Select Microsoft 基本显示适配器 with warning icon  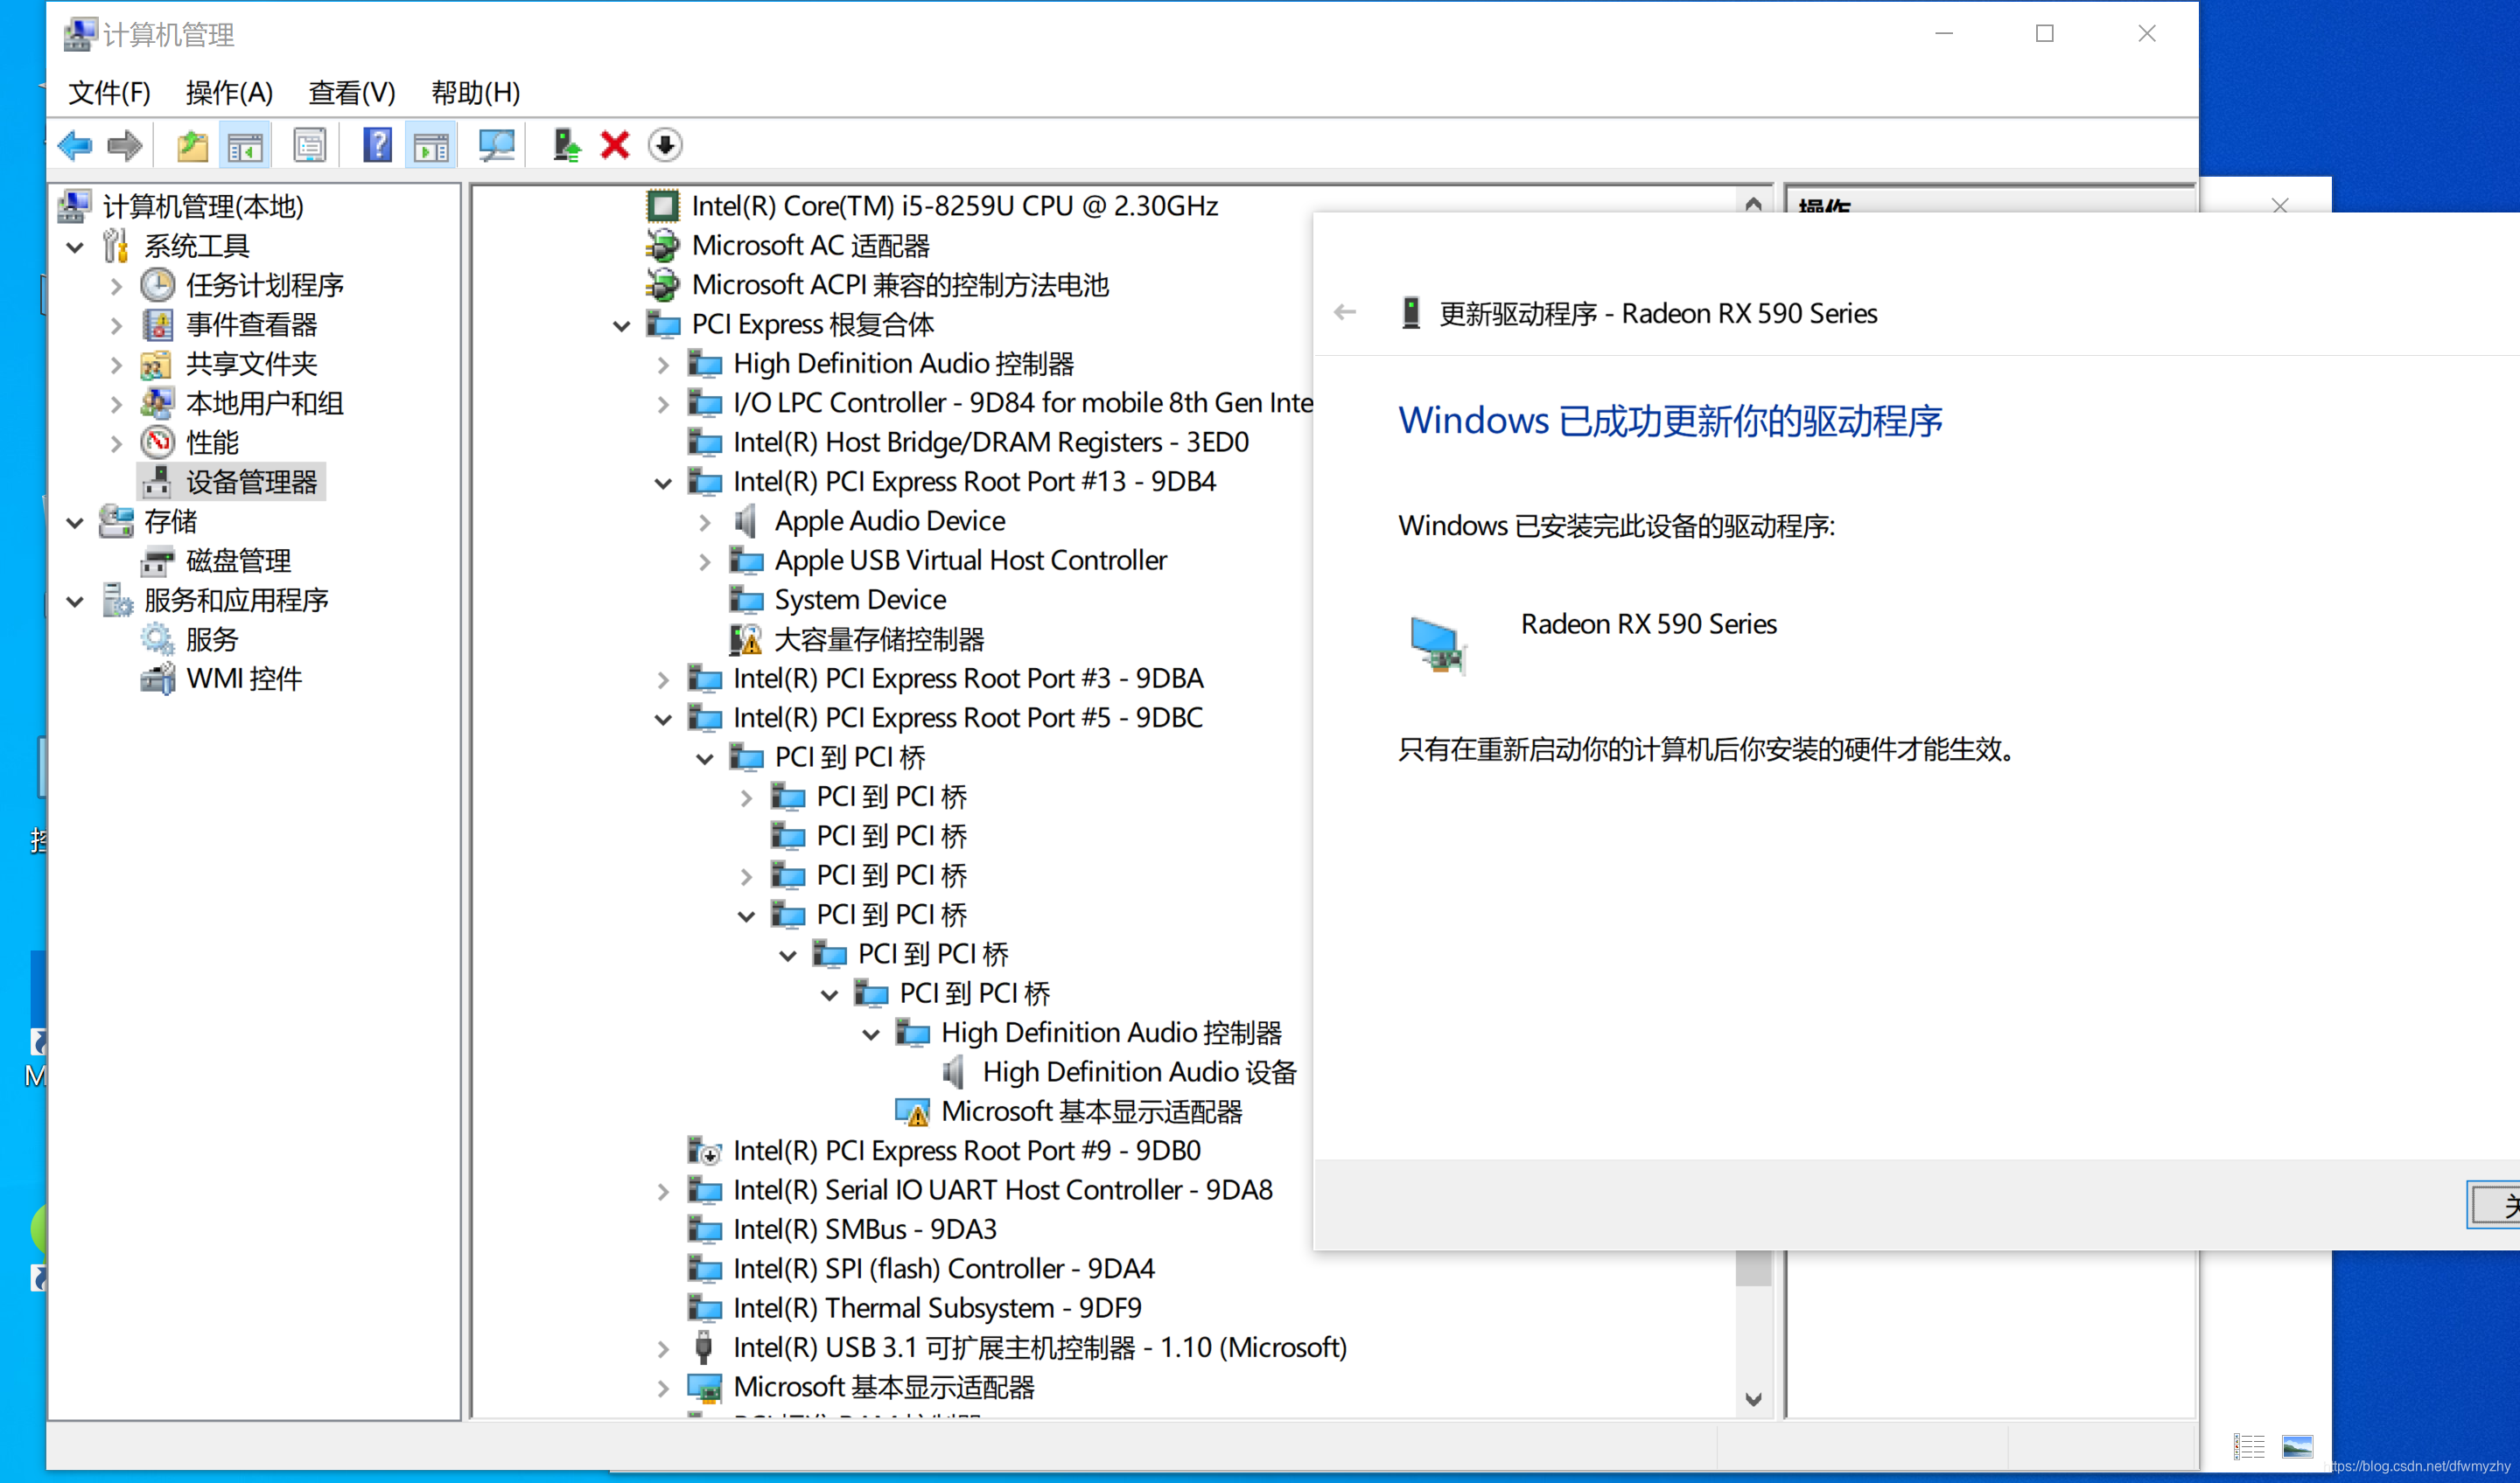point(1090,1111)
